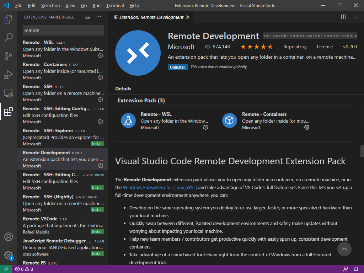364x273 pixels.
Task: Switch to the Details tab
Action: tap(123, 89)
